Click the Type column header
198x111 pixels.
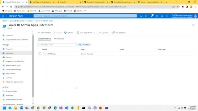tap(83, 49)
